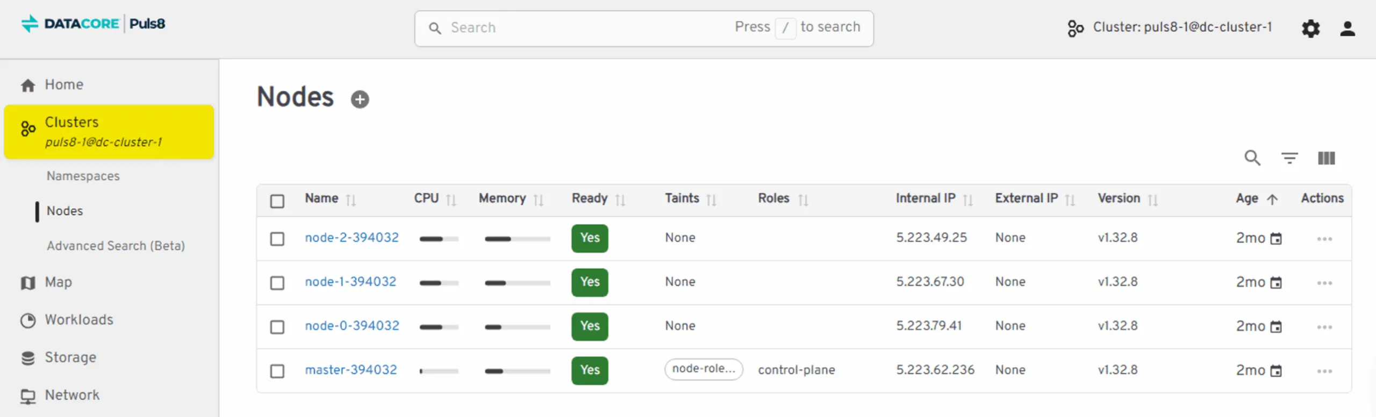Screen dimensions: 1376x417
Task: Focus the top Search input field
Action: click(x=586, y=28)
